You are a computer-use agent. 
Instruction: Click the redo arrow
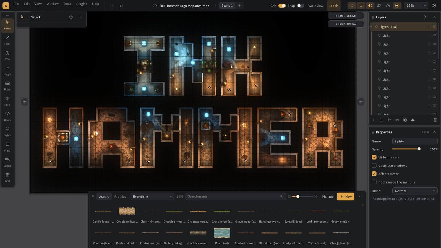tap(122, 6)
